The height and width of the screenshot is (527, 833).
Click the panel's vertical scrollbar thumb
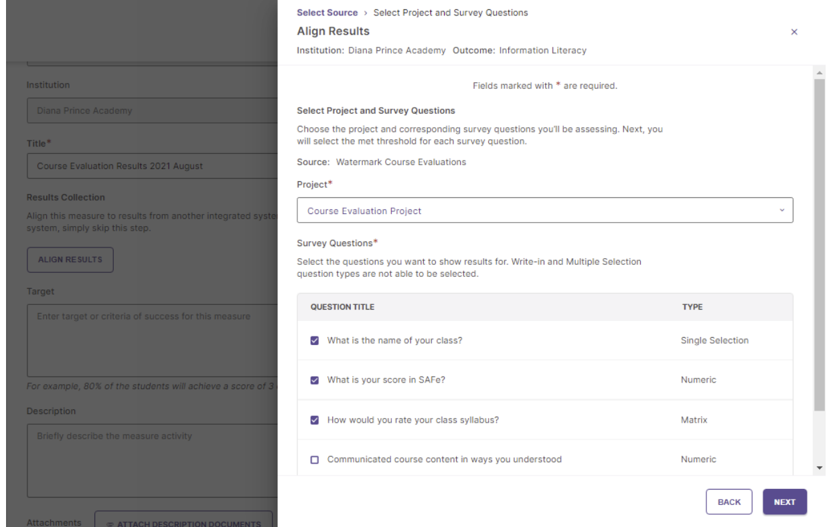point(820,245)
